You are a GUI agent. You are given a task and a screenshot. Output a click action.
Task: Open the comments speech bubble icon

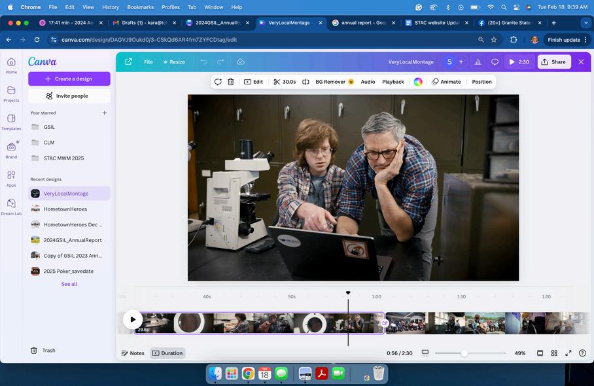pos(495,61)
